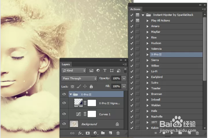Open Fill slider dropdown arrow
Screen dimensions: 208x138
[x=124, y=86]
